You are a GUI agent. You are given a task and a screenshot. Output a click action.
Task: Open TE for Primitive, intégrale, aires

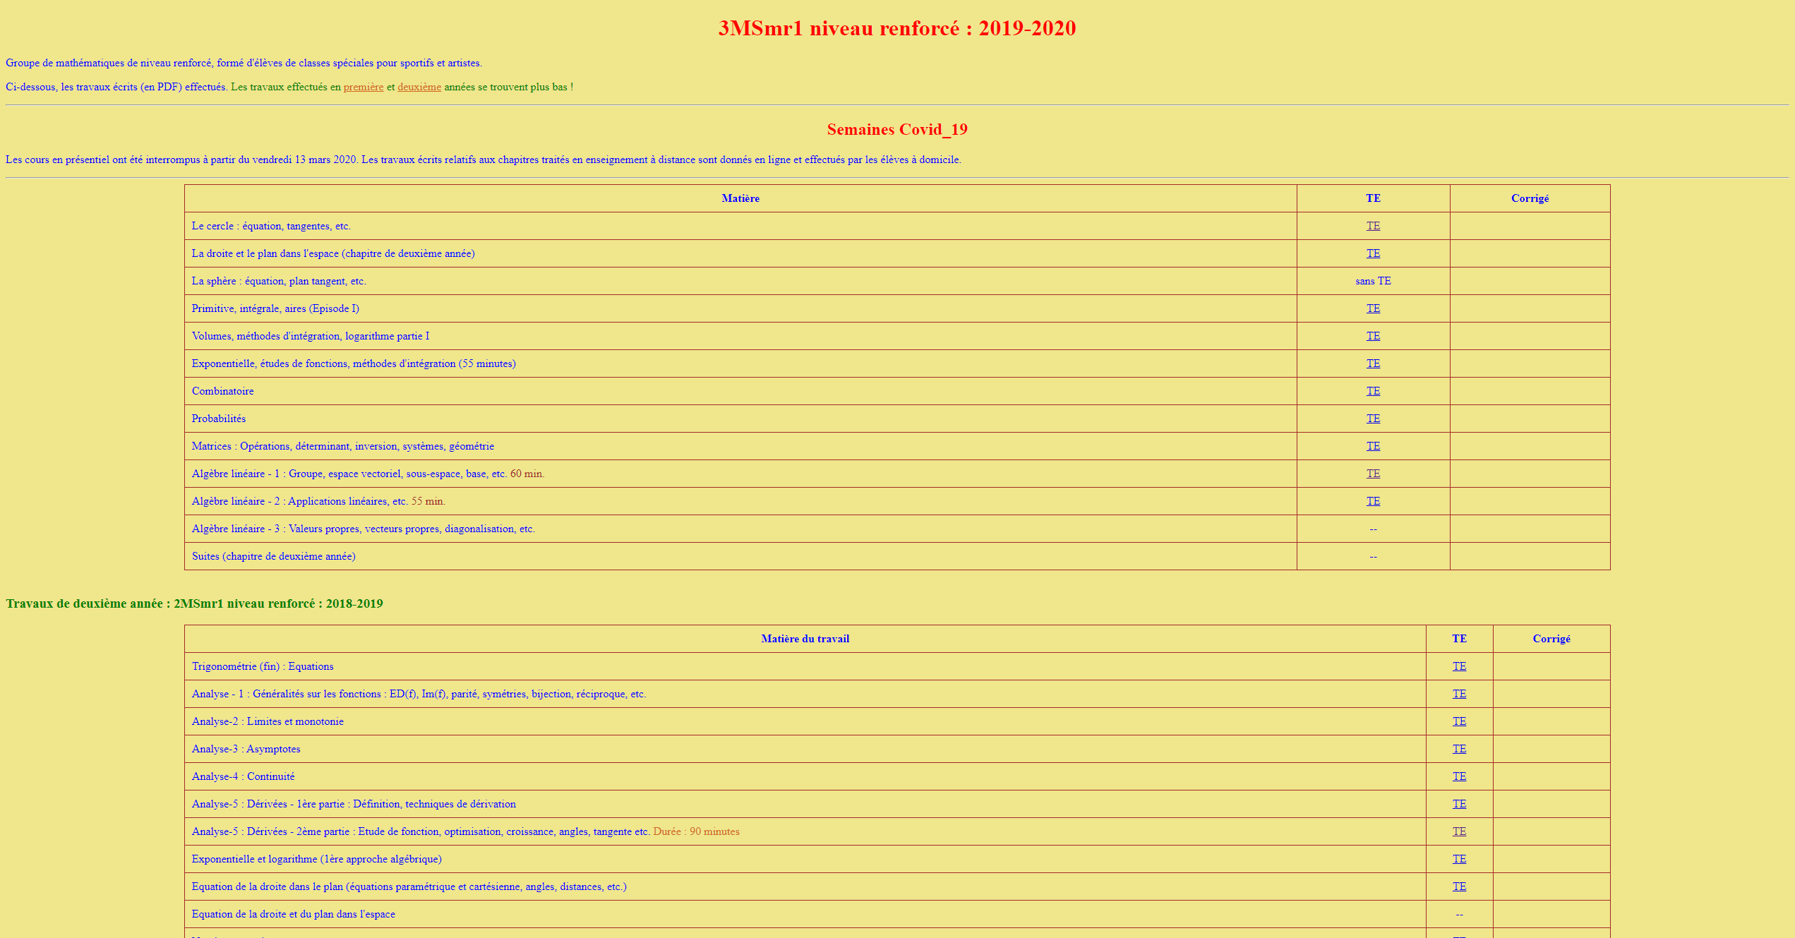coord(1372,308)
